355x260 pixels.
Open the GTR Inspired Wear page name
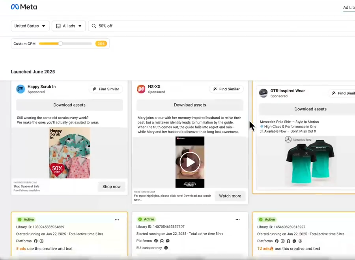288,91
